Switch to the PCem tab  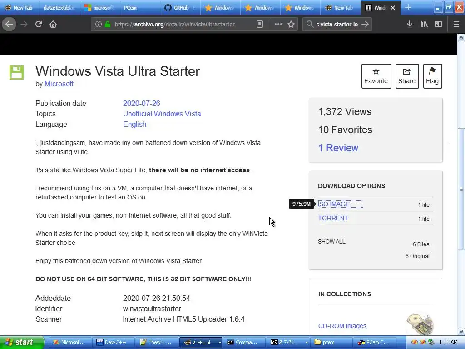[x=140, y=8]
